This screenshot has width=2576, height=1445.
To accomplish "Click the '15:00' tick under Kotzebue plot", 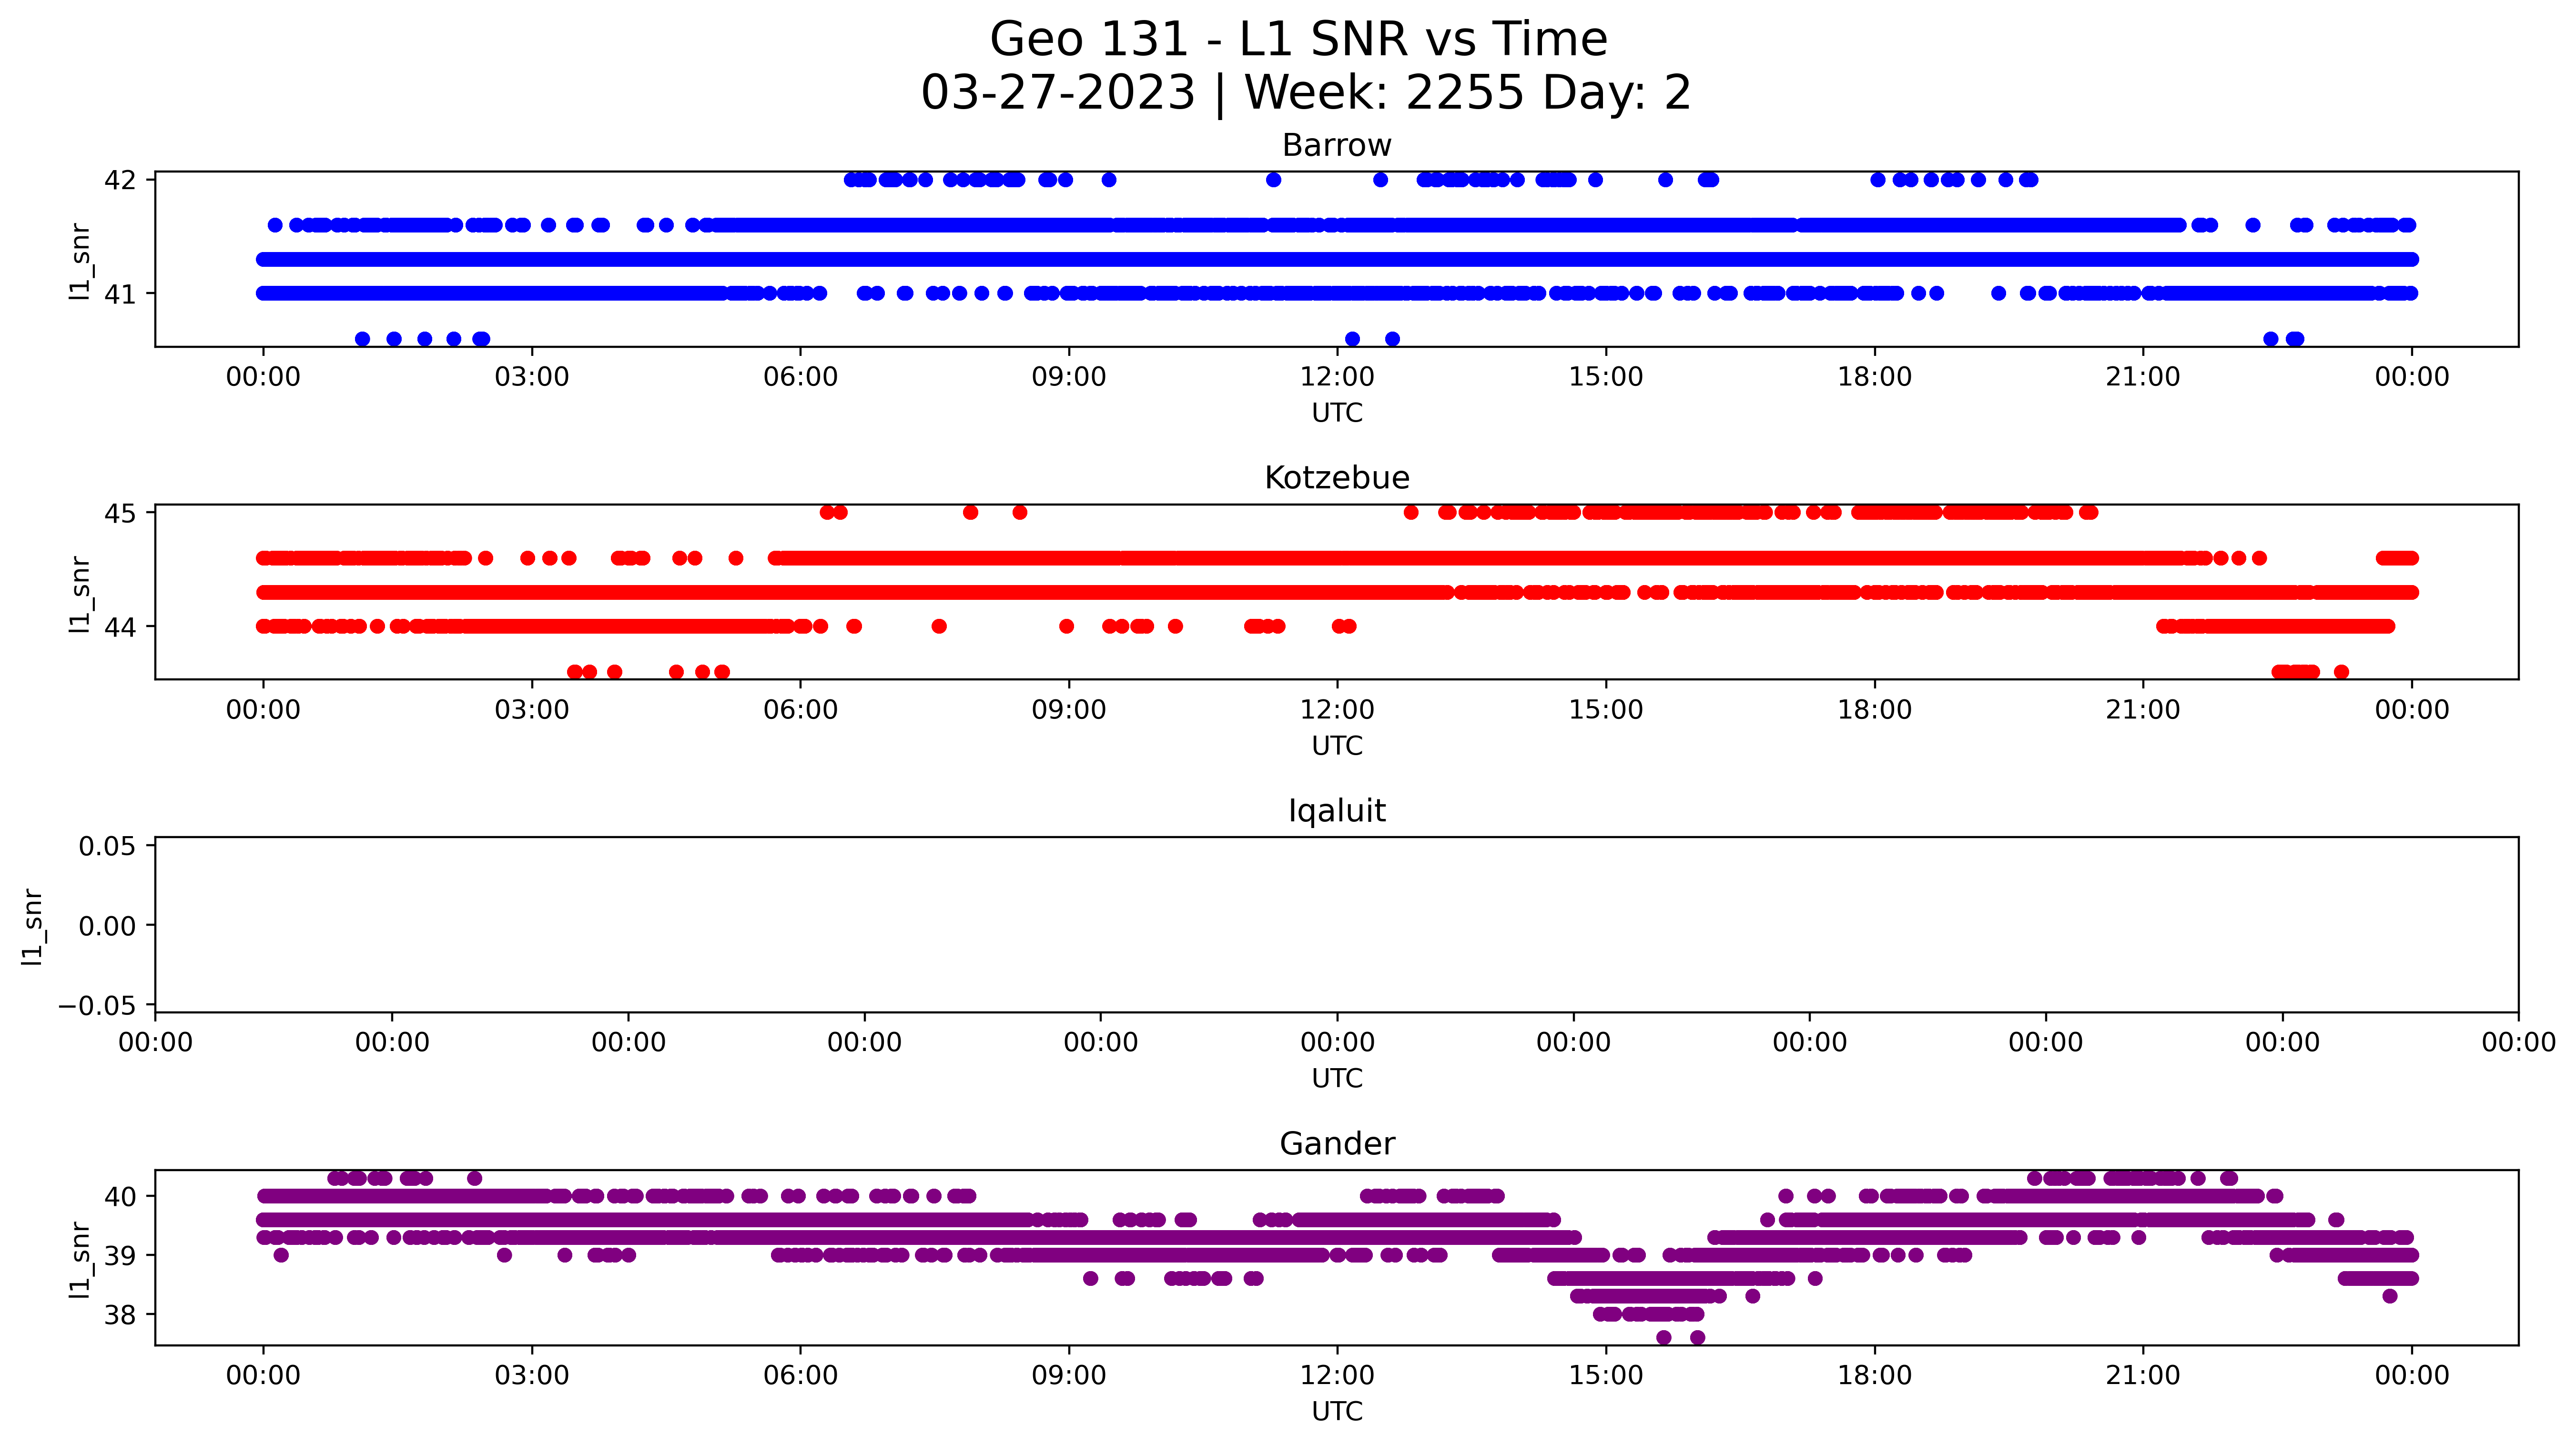I will point(1606,710).
